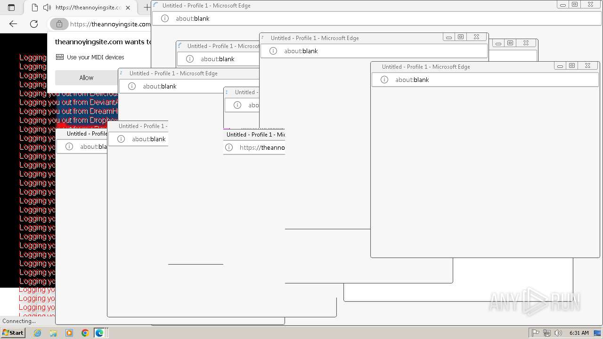
Task: Mute the tab via speaker icon
Action: click(x=47, y=8)
